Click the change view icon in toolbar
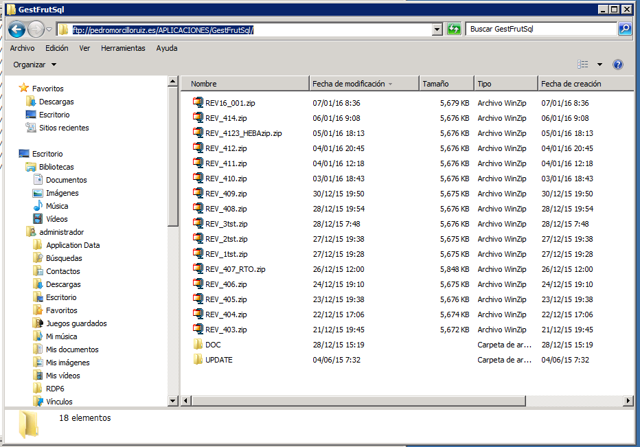Screen dimensions: 640x447 point(583,65)
